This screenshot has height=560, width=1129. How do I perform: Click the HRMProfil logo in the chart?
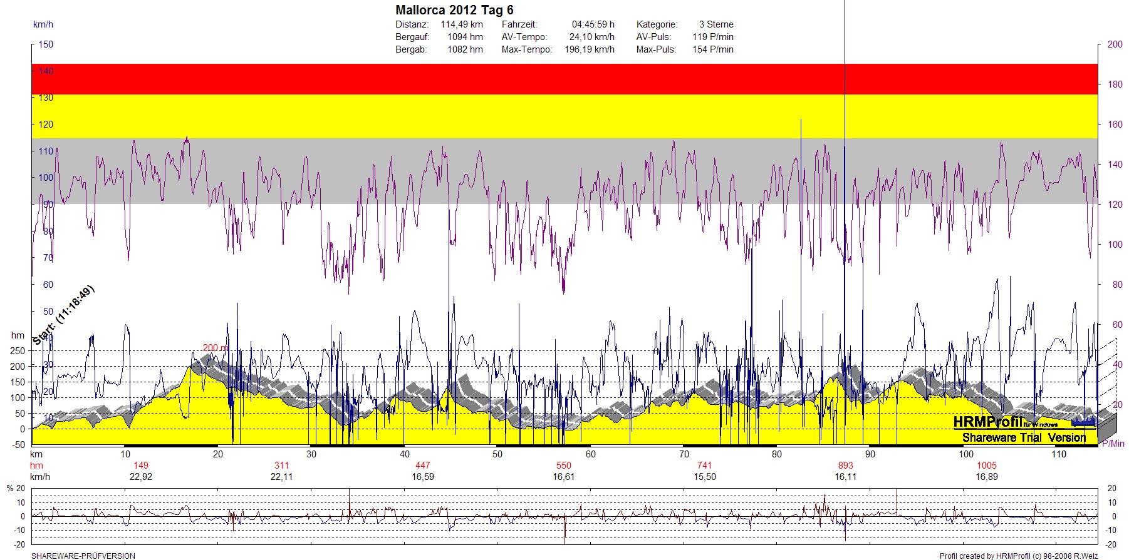pos(988,422)
